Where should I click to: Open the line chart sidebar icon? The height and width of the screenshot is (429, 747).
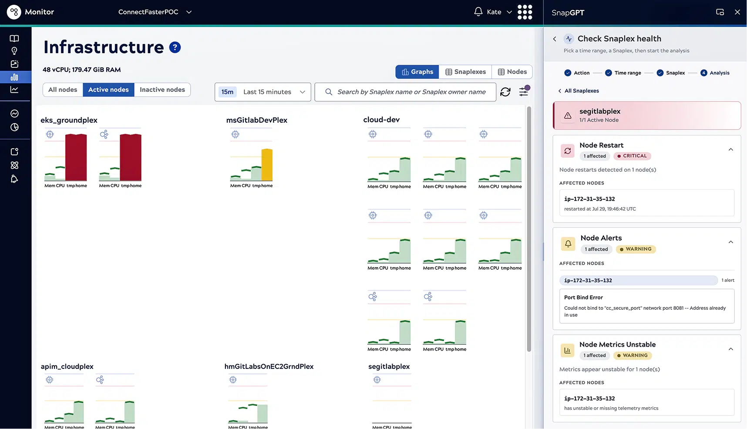14,90
